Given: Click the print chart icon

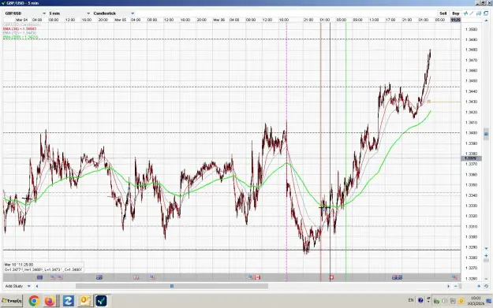Looking at the screenshot, I should click(x=479, y=13).
